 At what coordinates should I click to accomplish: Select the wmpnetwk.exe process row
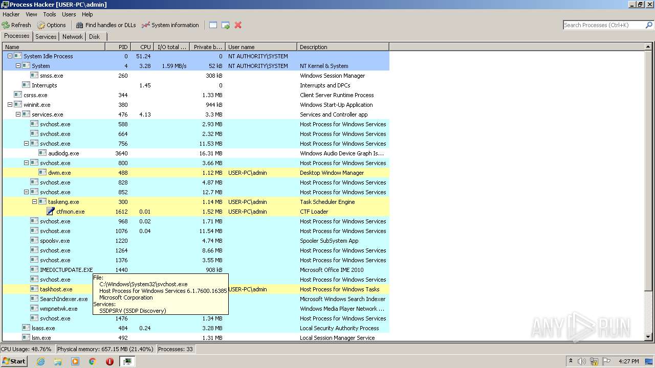[196, 309]
